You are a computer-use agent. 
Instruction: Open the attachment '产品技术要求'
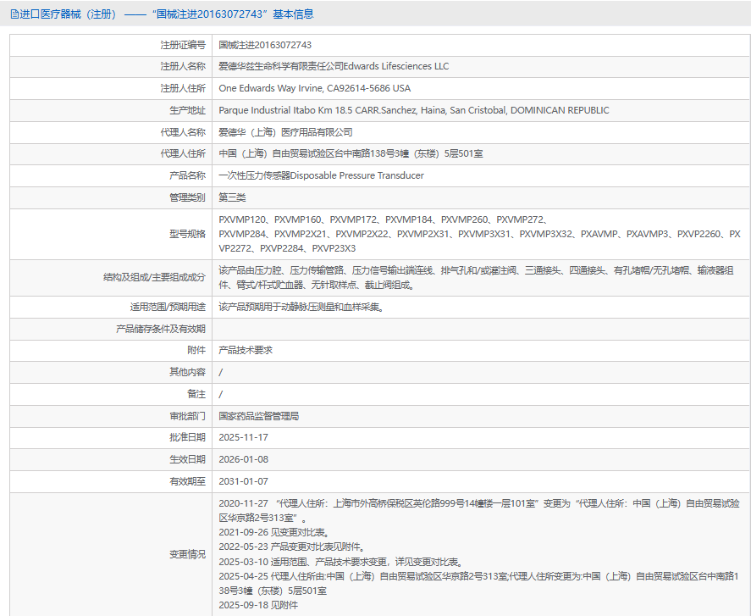pyautogui.click(x=246, y=351)
